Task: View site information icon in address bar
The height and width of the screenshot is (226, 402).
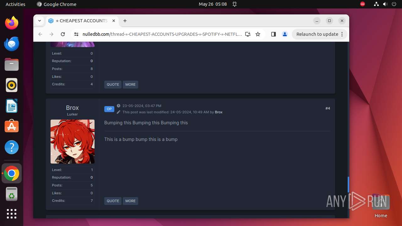Action: tap(76, 34)
